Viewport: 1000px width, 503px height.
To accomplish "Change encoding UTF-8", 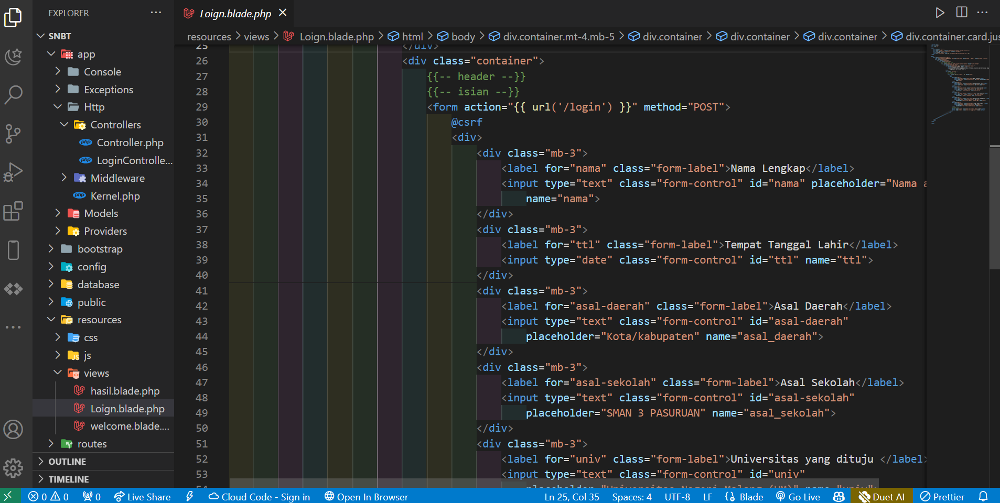I will coord(677,497).
